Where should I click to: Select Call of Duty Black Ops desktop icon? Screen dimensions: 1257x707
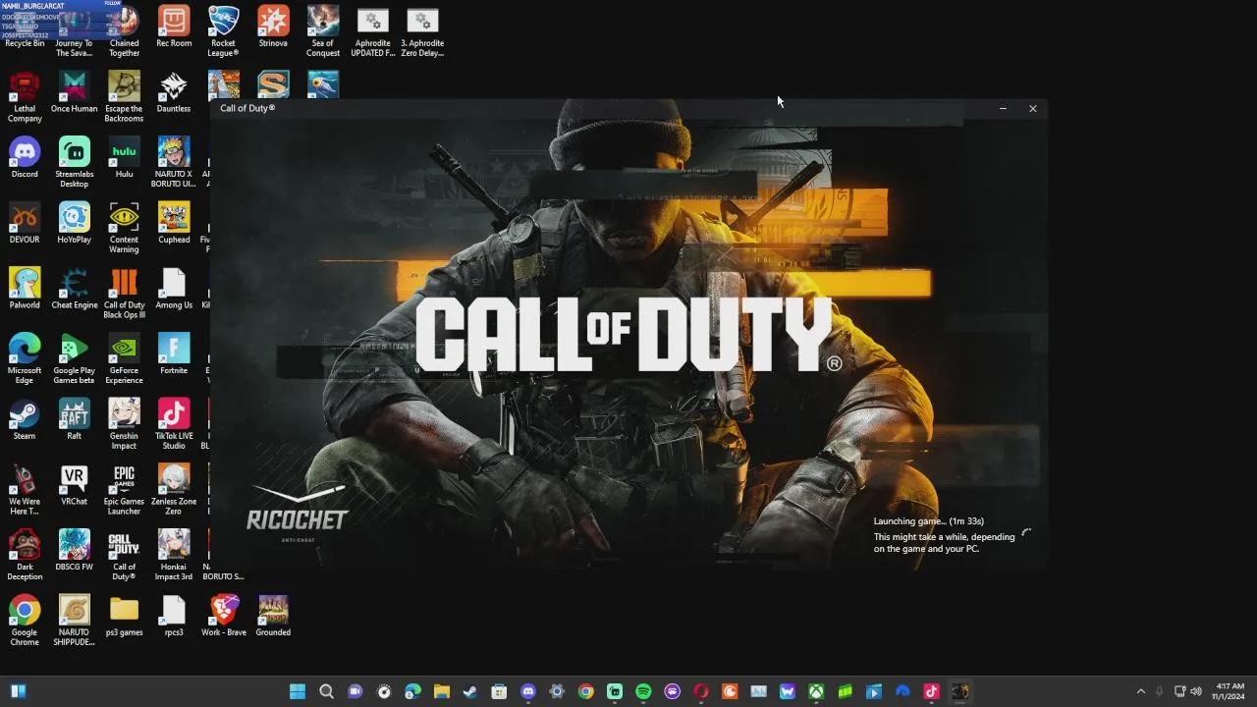tap(124, 293)
